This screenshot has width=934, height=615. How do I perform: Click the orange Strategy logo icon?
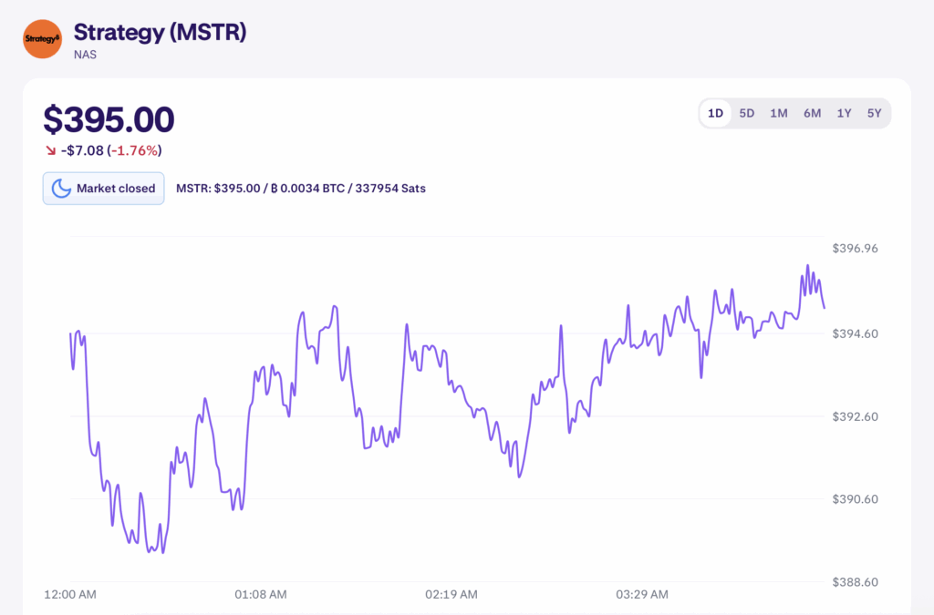(x=42, y=39)
